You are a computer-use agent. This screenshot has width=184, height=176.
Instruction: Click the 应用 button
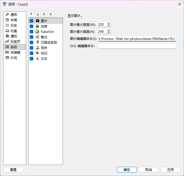[x=170, y=170]
